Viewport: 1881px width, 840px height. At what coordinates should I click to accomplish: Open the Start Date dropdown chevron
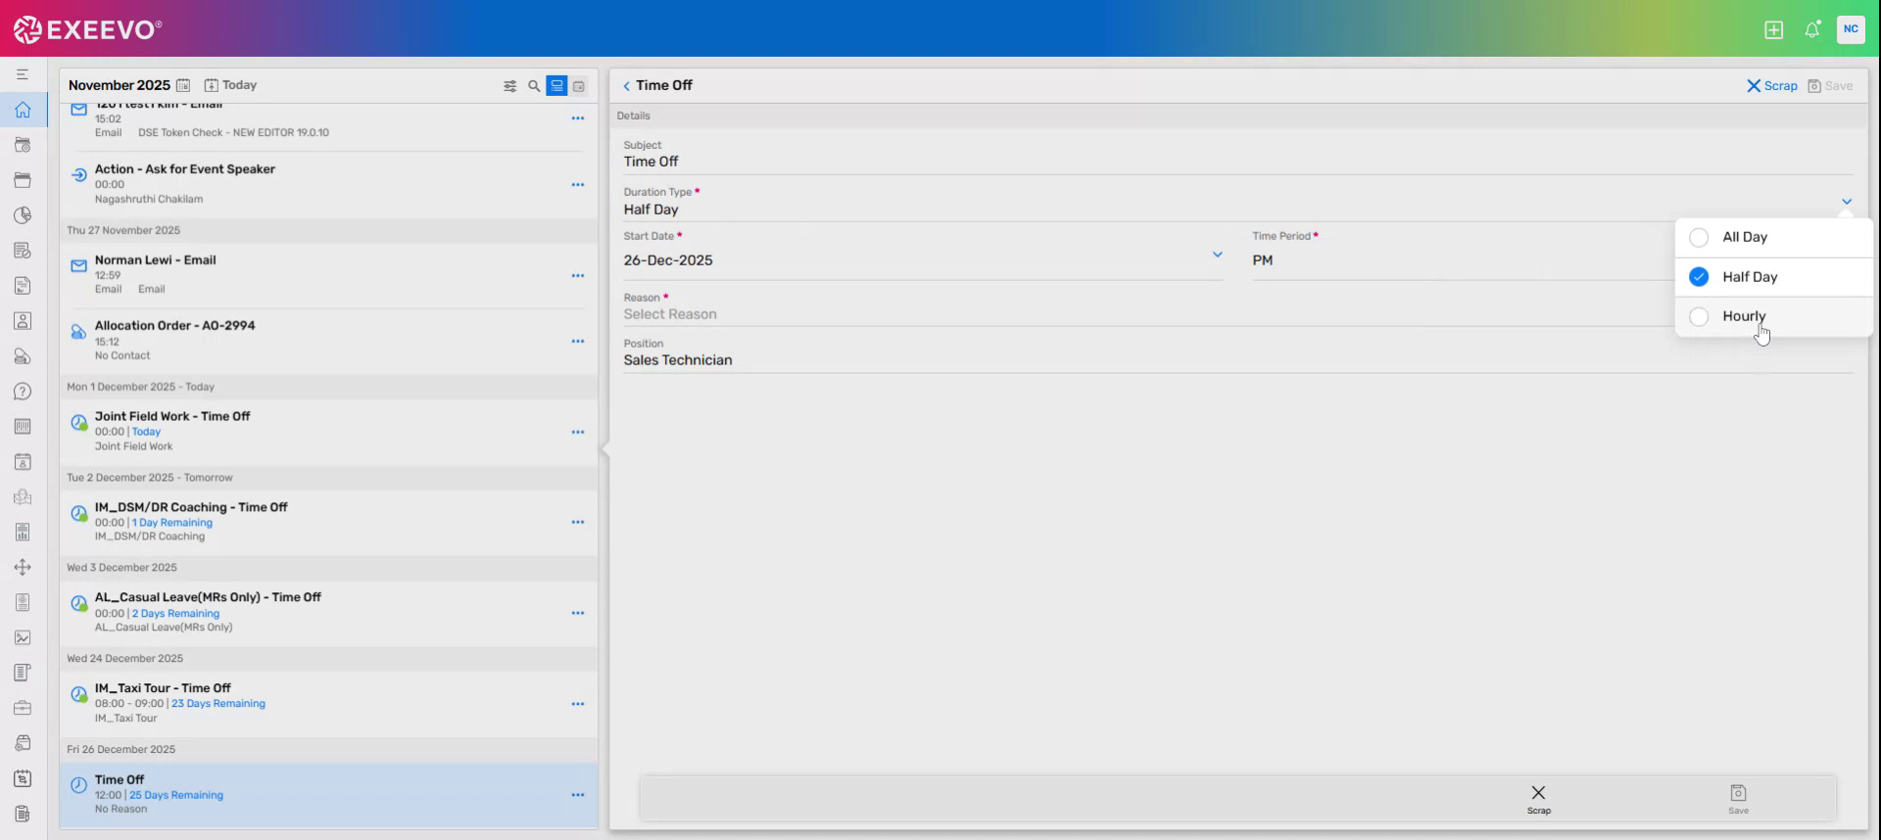pos(1218,255)
